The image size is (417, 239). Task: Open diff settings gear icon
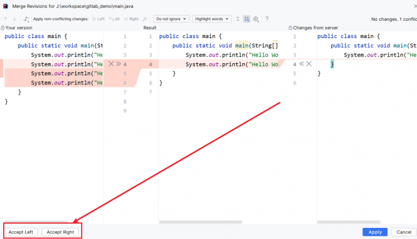coord(256,19)
